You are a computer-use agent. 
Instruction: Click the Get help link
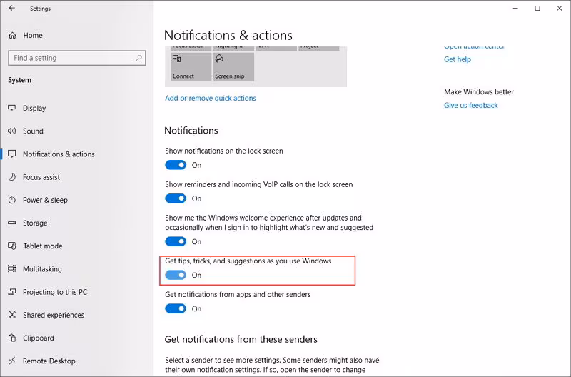[458, 59]
